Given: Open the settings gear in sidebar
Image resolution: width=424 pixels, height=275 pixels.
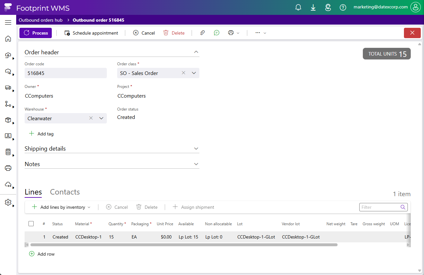Looking at the screenshot, I should [x=8, y=202].
